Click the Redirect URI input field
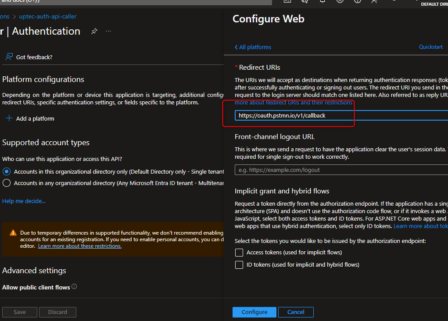 tap(340, 116)
